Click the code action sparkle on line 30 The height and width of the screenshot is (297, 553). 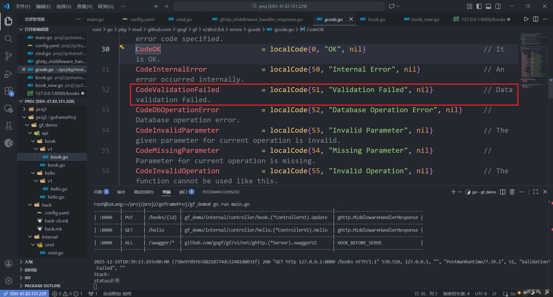tap(122, 47)
